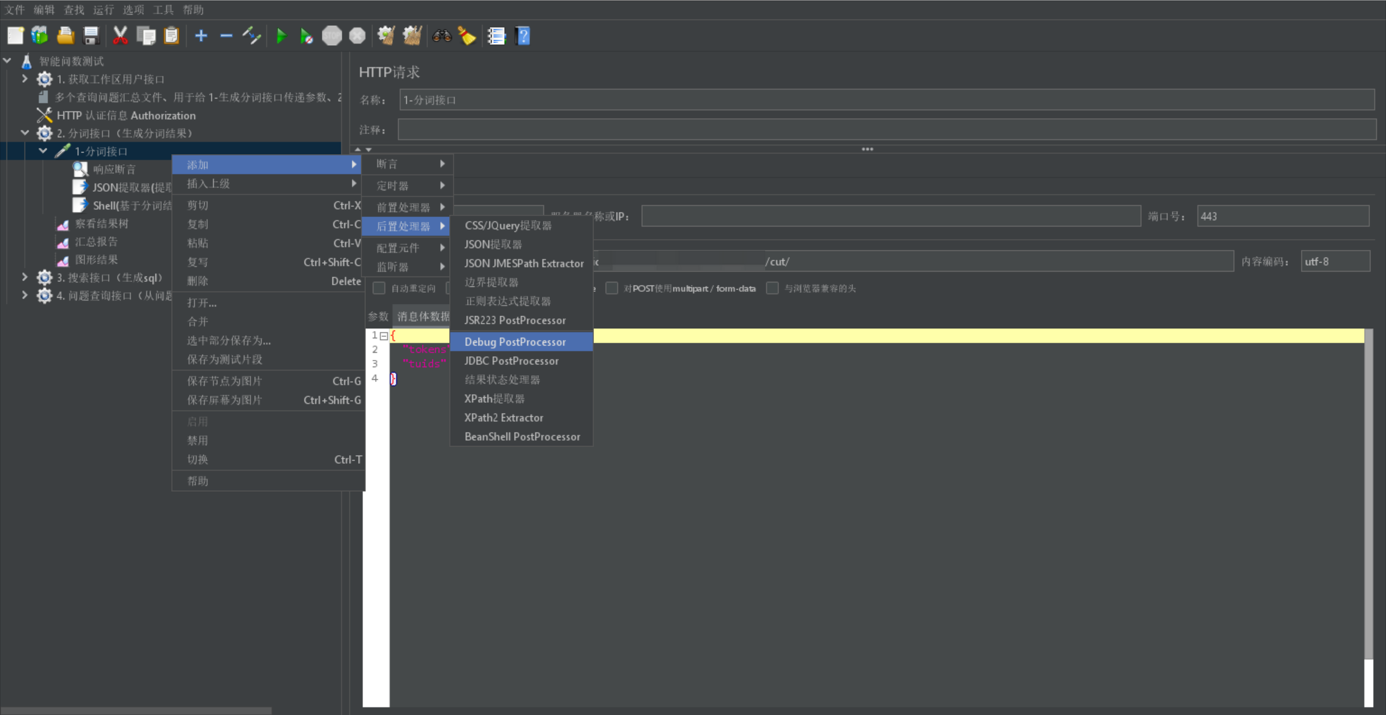Click the 端口号 field showing 443

(x=1283, y=216)
